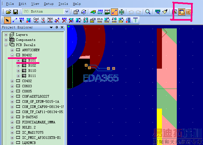Click the Auto Renumber U1-n icon
The height and width of the screenshot is (145, 203).
click(100, 20)
